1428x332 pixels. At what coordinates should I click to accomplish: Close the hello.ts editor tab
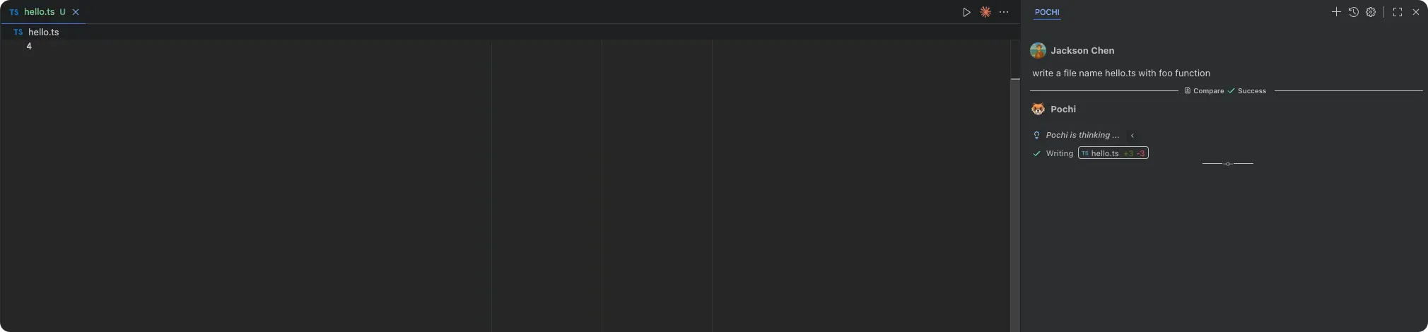pyautogui.click(x=76, y=12)
